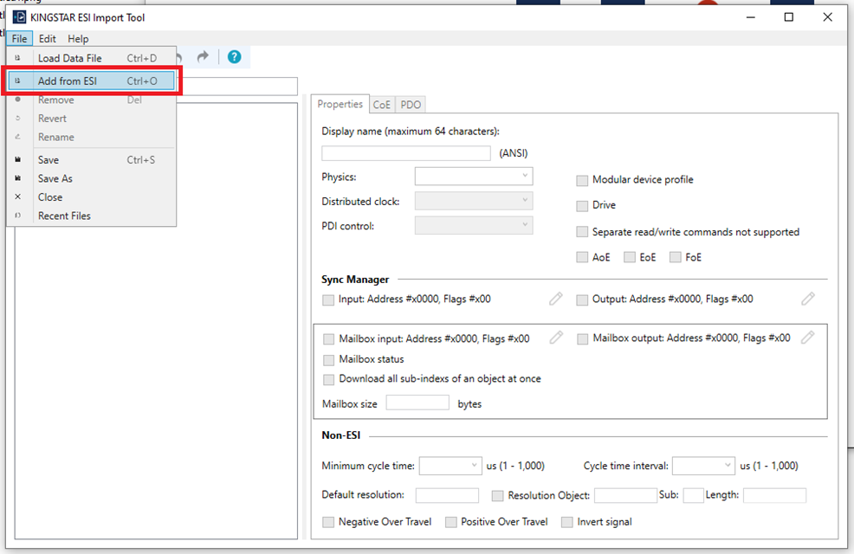854x554 pixels.
Task: Switch to the CoE tab
Action: 382,105
